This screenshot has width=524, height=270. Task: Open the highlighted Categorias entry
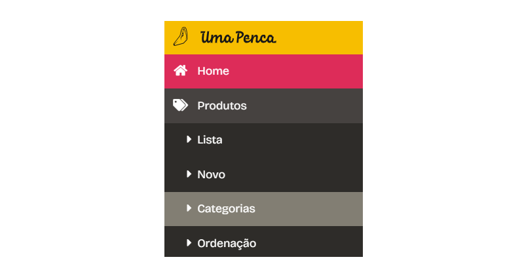tap(226, 208)
